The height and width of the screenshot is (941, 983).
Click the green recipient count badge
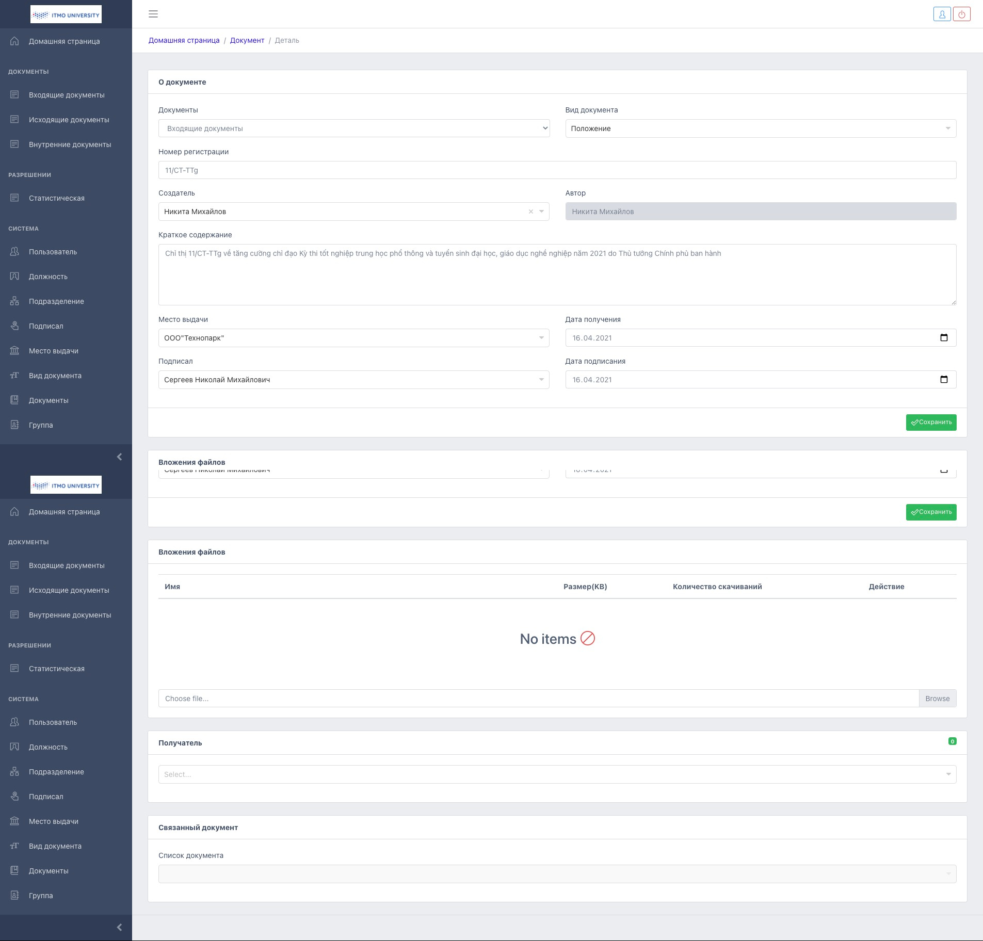[952, 741]
